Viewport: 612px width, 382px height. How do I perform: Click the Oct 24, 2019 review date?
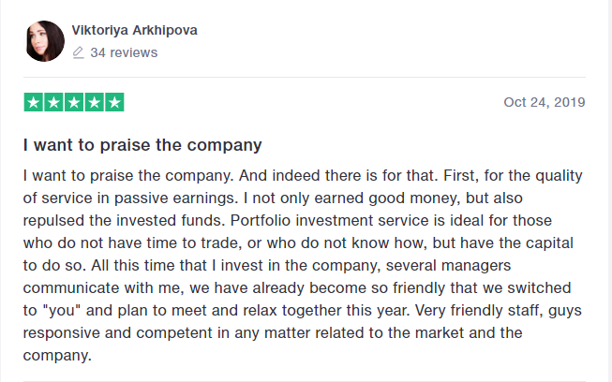pyautogui.click(x=545, y=102)
